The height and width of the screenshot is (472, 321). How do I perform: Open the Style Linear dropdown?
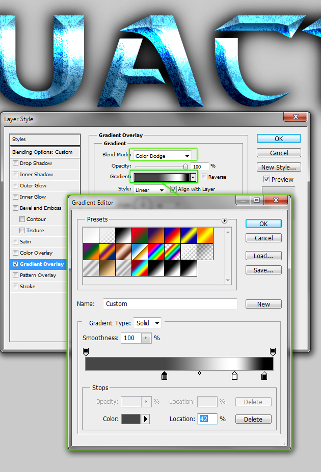149,190
